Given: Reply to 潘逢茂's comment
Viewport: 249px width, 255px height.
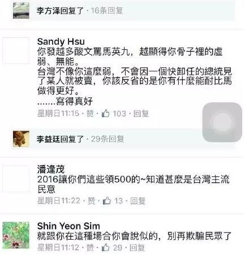Looking at the screenshot, I should point(138,201).
